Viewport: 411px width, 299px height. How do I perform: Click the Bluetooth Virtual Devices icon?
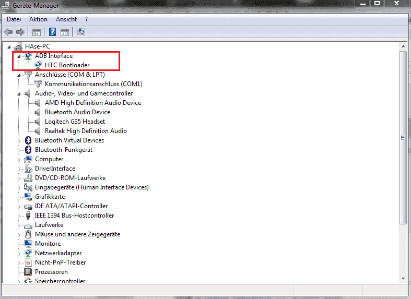pyautogui.click(x=28, y=140)
